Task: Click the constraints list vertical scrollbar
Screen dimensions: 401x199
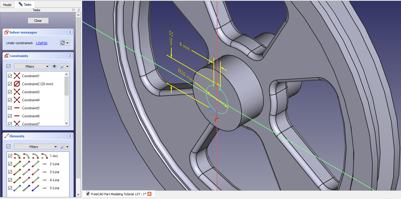Action: [x=67, y=86]
